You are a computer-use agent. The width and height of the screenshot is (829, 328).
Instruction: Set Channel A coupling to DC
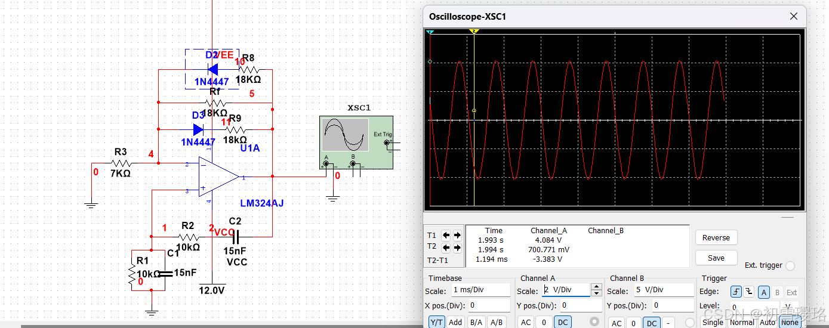coord(562,322)
